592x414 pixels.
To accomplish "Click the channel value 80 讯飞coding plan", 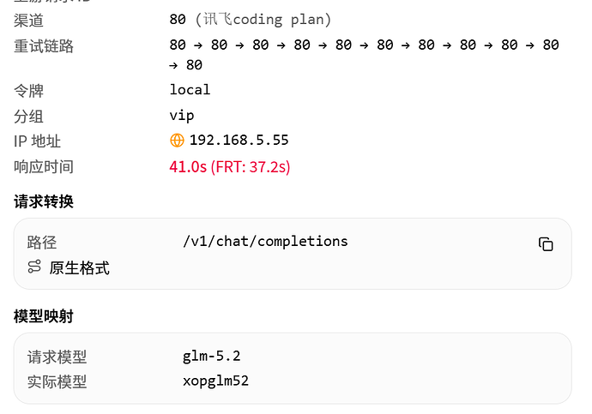I will (250, 19).
